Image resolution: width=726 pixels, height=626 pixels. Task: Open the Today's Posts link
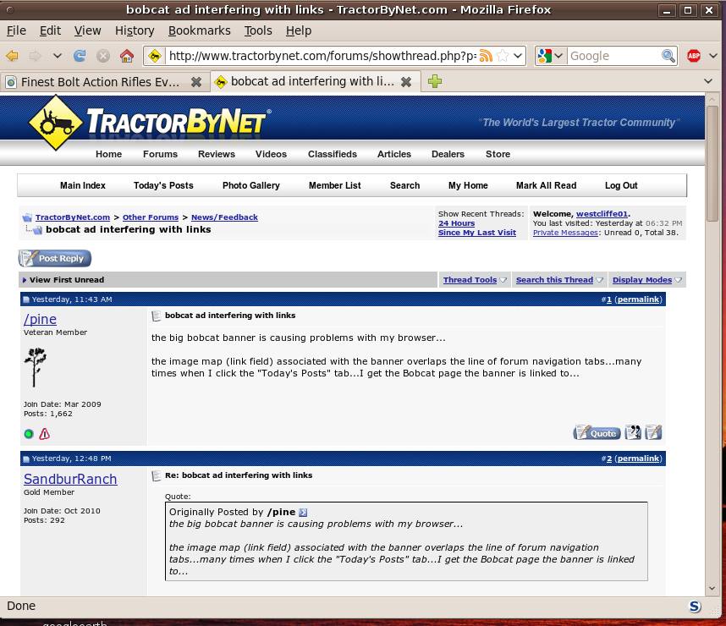[163, 185]
